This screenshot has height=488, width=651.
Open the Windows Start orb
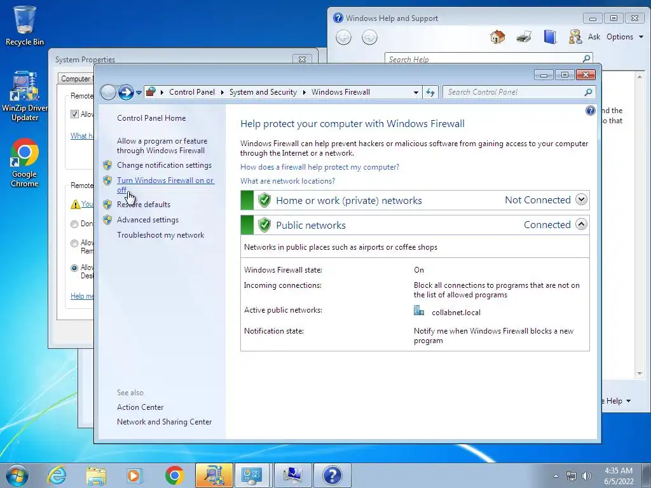tap(17, 475)
